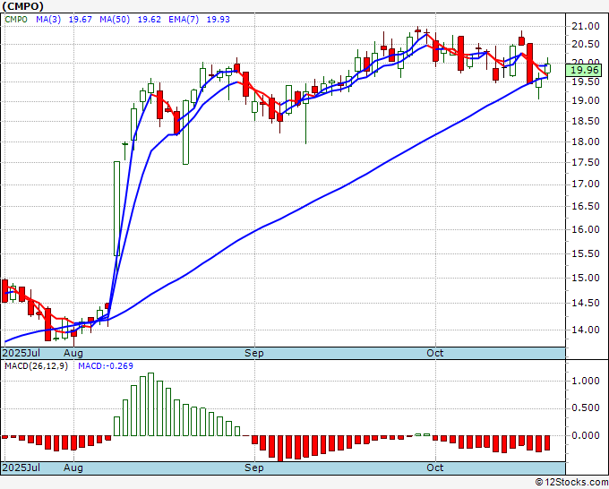Image resolution: width=609 pixels, height=489 pixels.
Task: Click 2025Jul on the MACD date axis
Action: pyautogui.click(x=21, y=468)
